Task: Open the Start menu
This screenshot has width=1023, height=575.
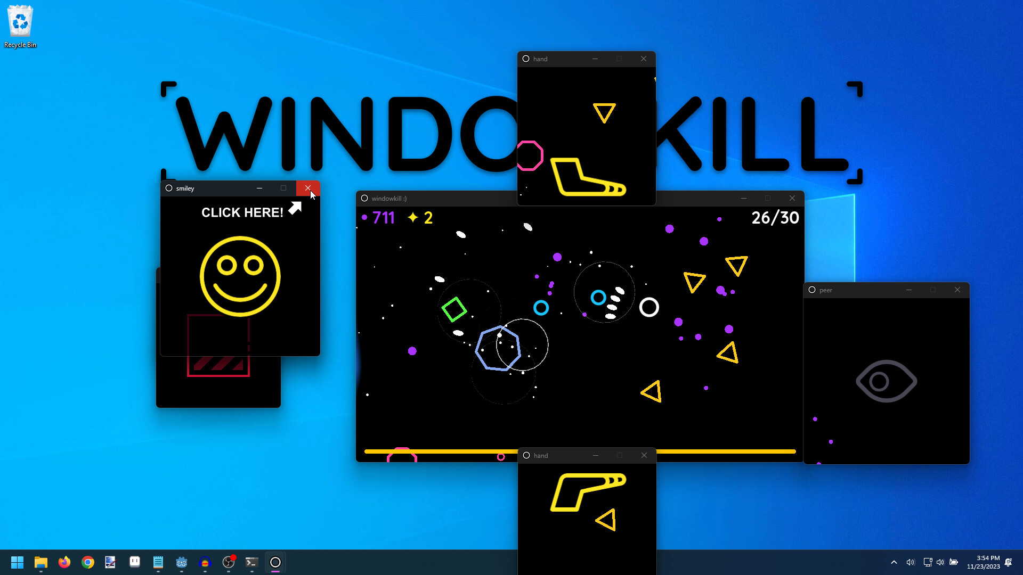Action: point(17,562)
